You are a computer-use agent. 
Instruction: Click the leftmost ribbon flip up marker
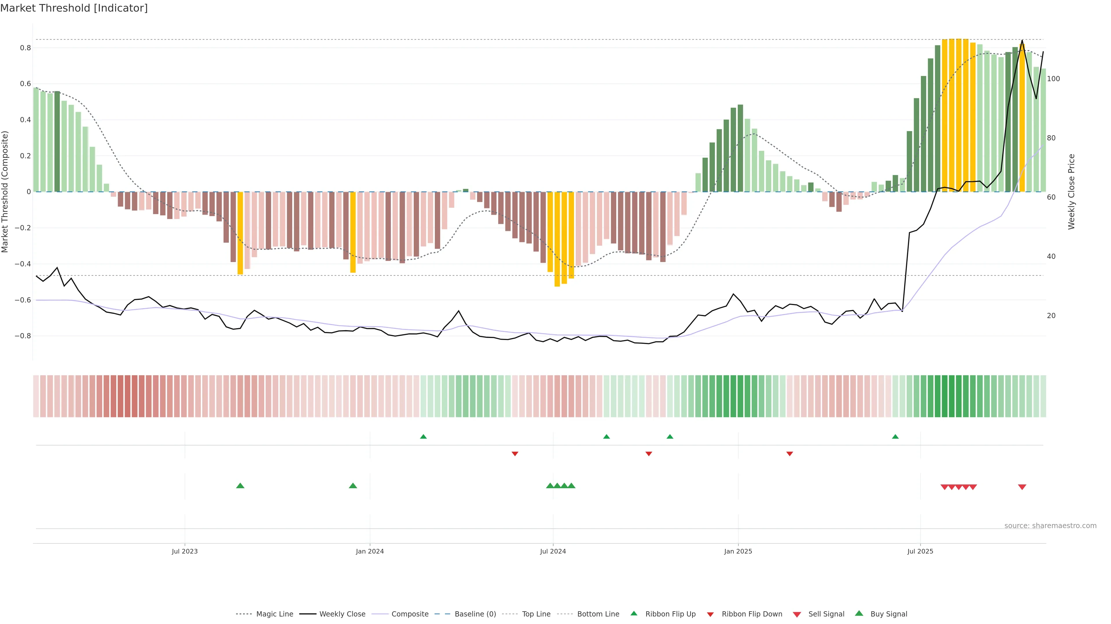pyautogui.click(x=423, y=437)
